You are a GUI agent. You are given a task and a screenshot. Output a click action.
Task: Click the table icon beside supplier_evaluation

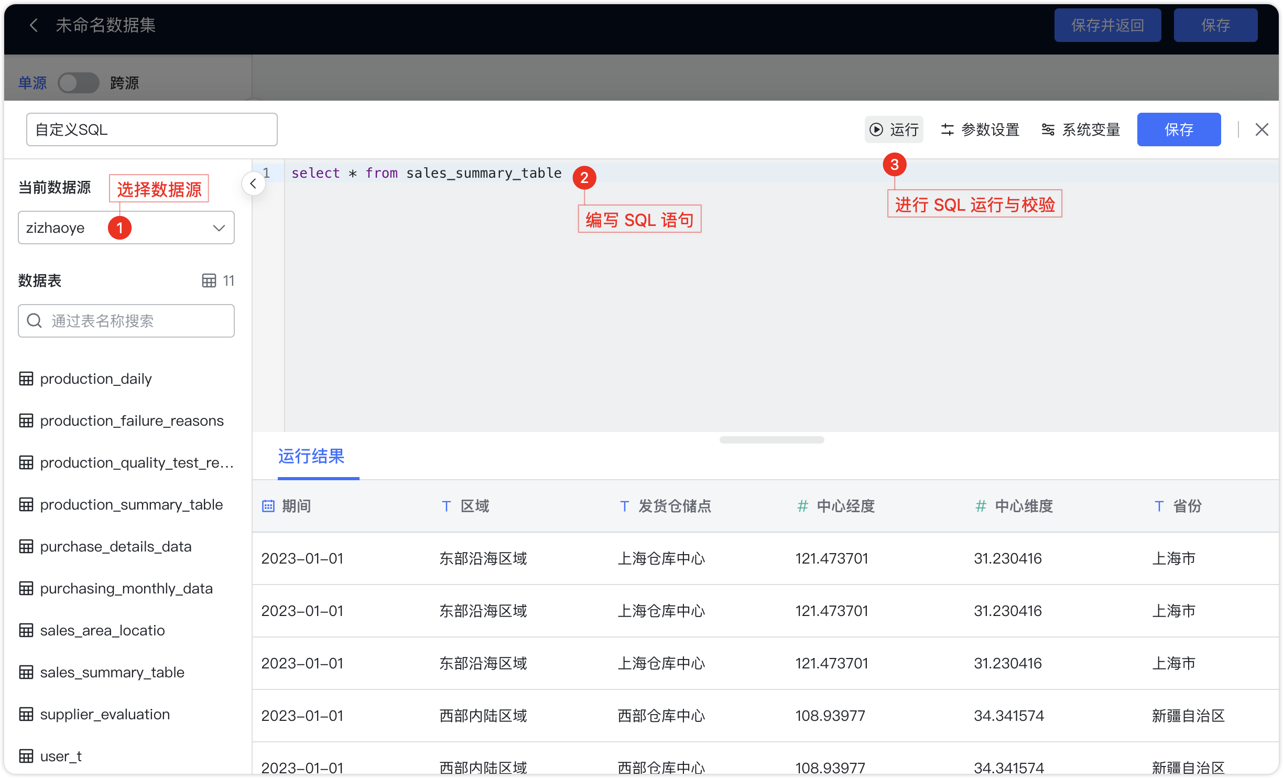tap(26, 714)
